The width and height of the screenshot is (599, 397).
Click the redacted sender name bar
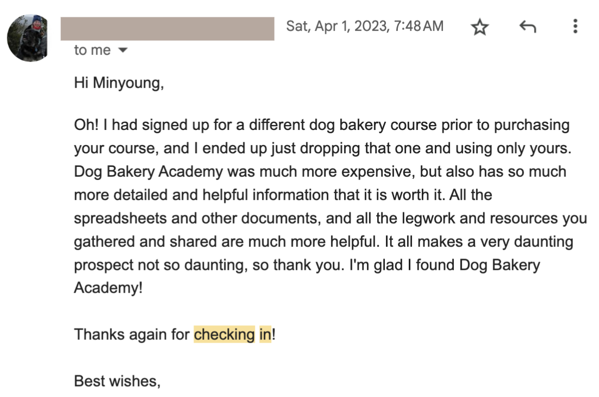point(167,28)
